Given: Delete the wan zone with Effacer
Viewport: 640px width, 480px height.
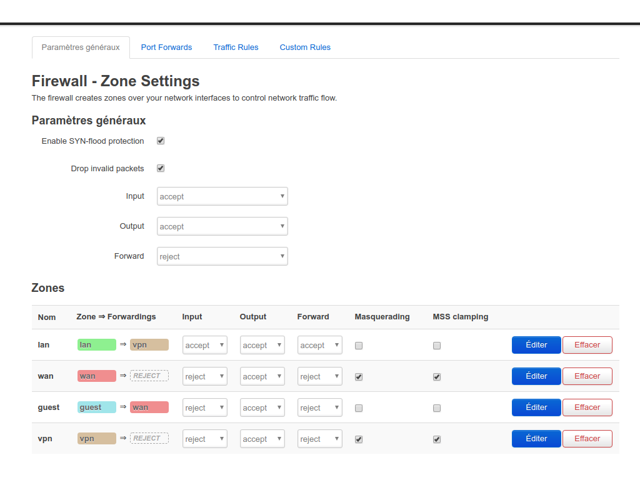Looking at the screenshot, I should (587, 376).
